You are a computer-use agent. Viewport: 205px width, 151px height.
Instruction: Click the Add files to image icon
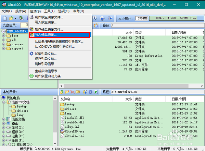tap(85, 92)
